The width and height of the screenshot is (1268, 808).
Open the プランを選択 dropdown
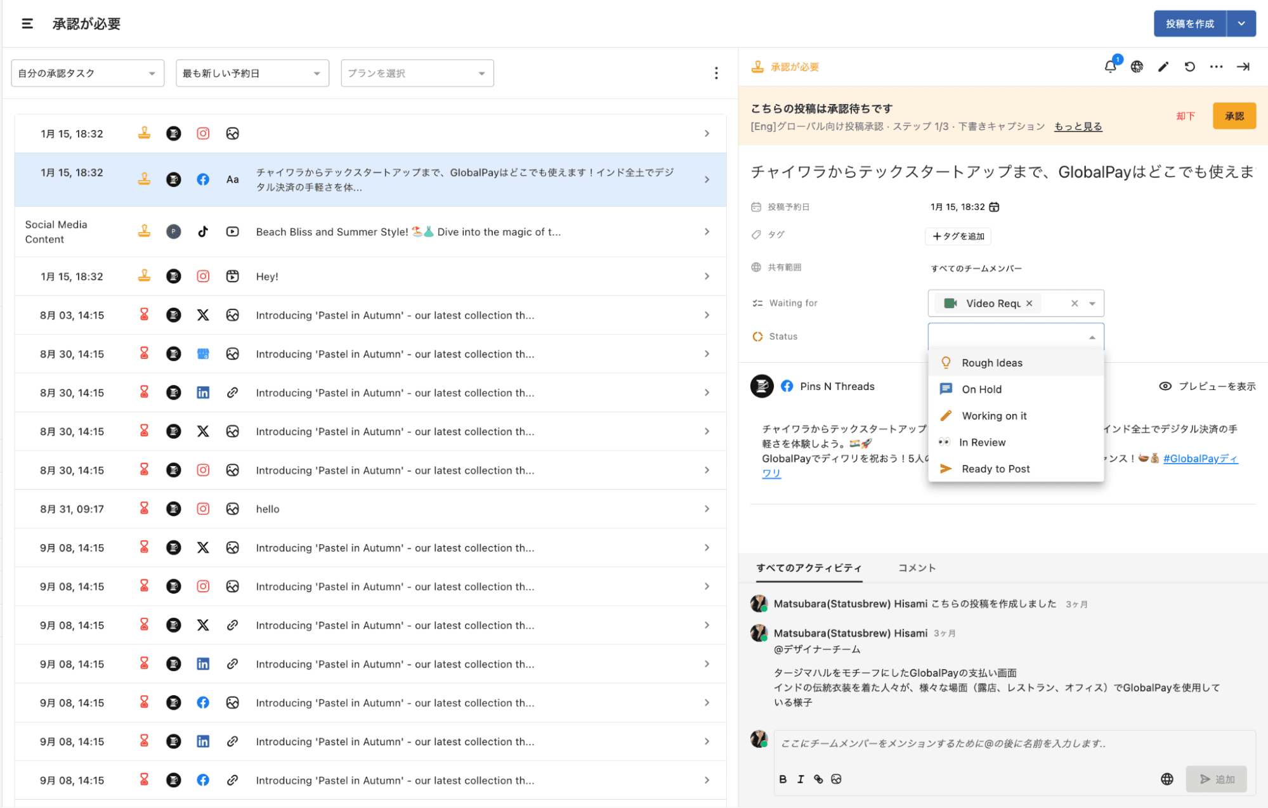(417, 73)
